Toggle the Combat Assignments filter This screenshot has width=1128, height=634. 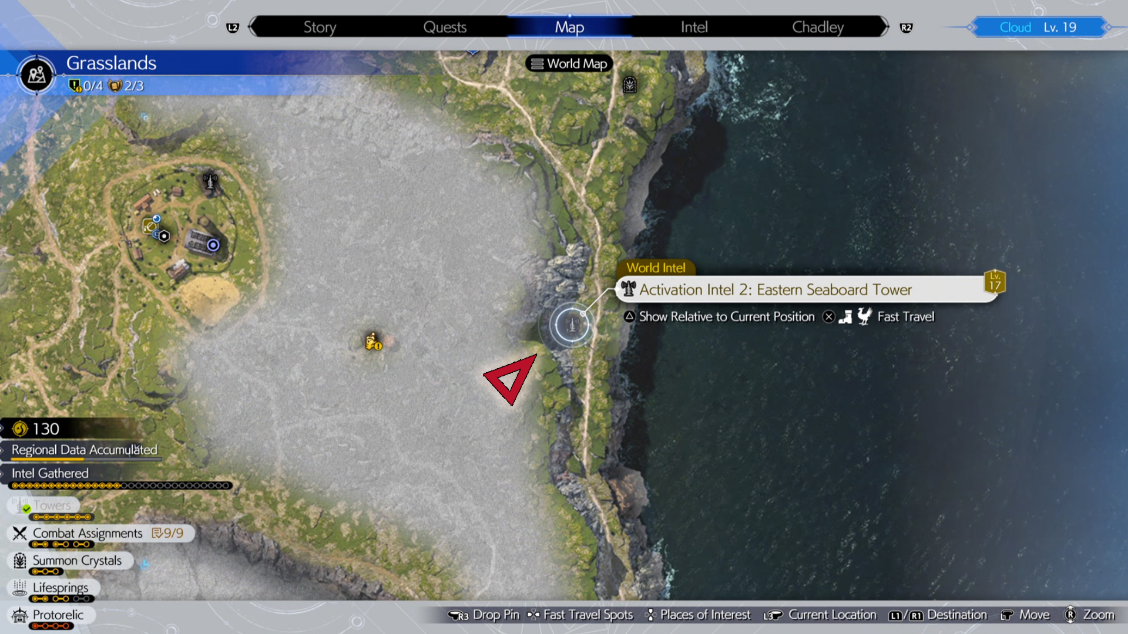(88, 533)
